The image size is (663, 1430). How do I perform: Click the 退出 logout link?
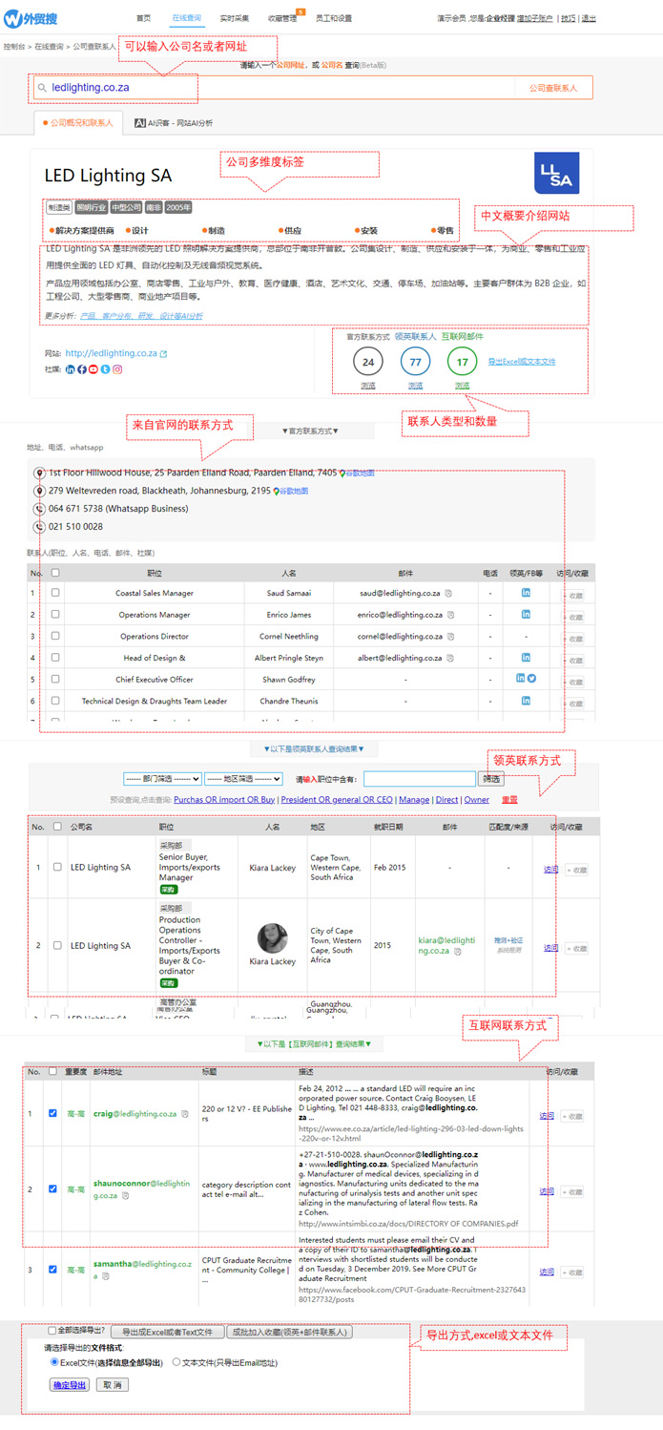tap(589, 18)
